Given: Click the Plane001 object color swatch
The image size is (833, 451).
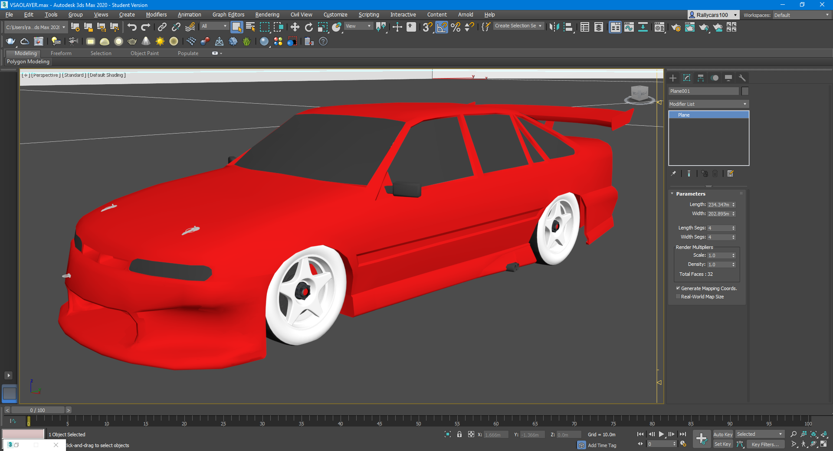Looking at the screenshot, I should (x=745, y=91).
